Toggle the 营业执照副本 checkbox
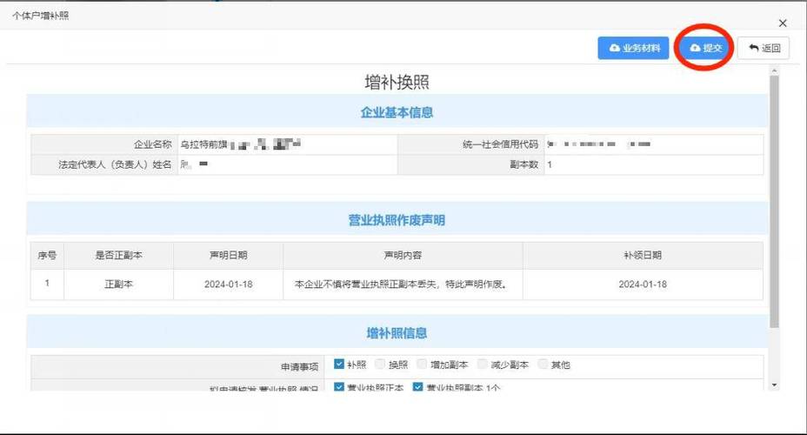The image size is (807, 435). click(417, 388)
